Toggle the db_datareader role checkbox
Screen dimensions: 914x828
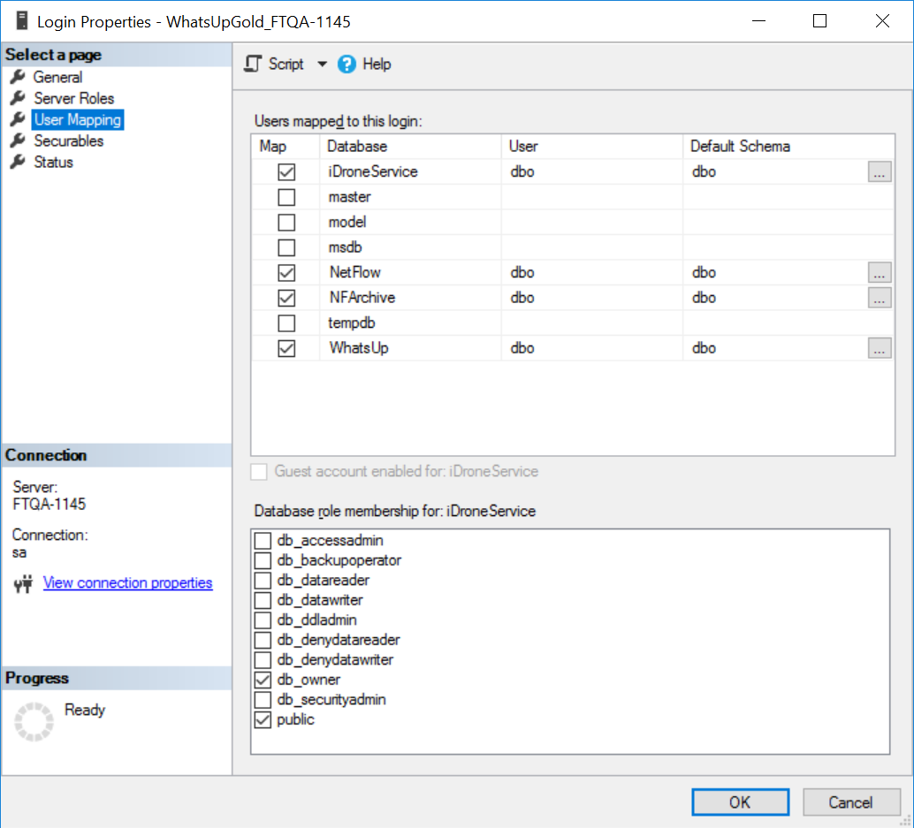pos(263,581)
